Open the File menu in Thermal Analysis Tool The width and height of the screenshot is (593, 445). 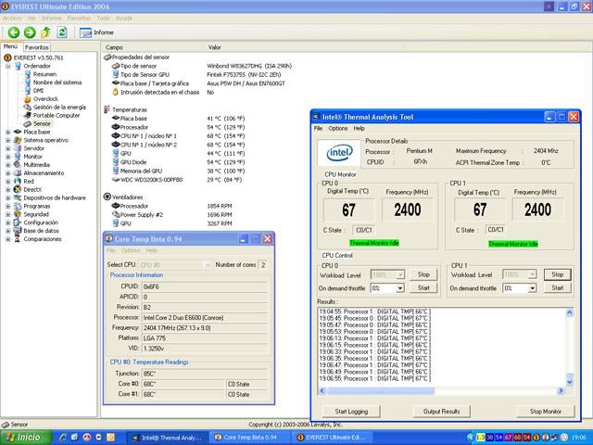click(x=319, y=128)
